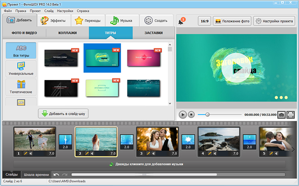Switch to the Эффекты tab
299x186 pixels.
[x=54, y=20]
